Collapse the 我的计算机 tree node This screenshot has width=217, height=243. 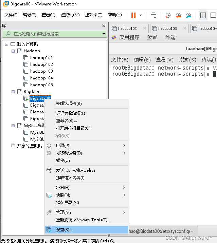(6, 44)
